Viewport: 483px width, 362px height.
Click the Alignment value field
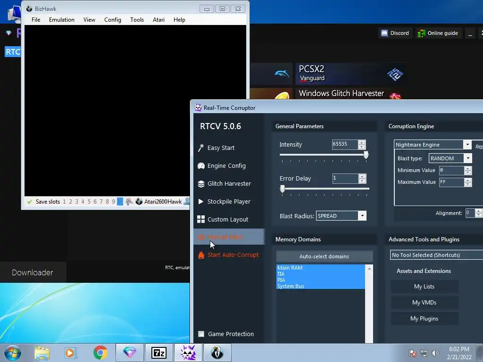coord(470,213)
